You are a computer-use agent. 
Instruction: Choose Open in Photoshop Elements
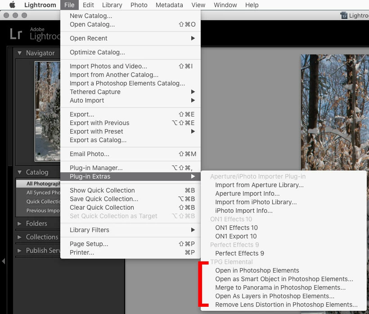click(x=283, y=270)
